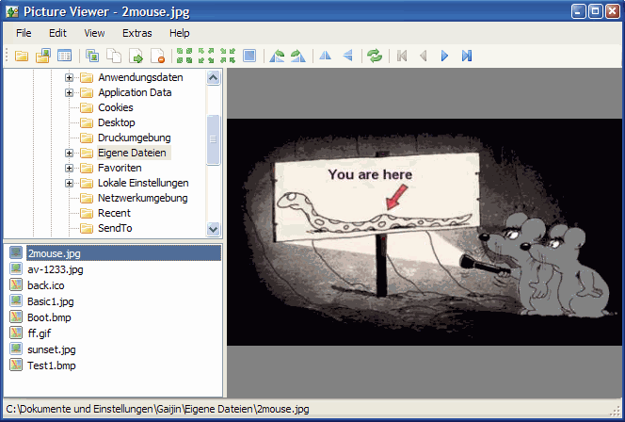Click the green refresh arrows icon
The width and height of the screenshot is (625, 422).
tap(375, 56)
